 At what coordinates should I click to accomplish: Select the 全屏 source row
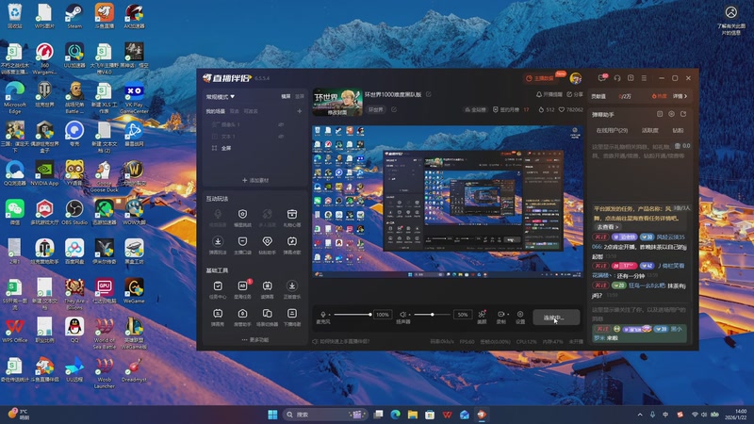click(x=254, y=148)
